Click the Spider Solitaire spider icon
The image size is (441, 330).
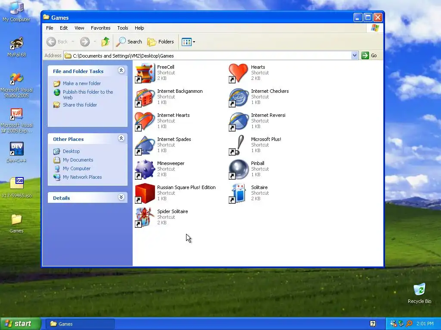(x=145, y=217)
